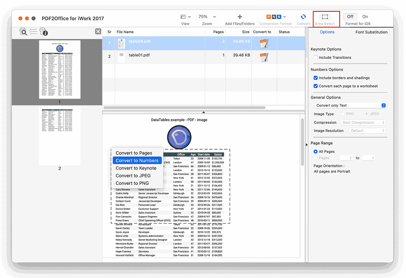Close the thumbnail sidebar with X button

coord(98,31)
